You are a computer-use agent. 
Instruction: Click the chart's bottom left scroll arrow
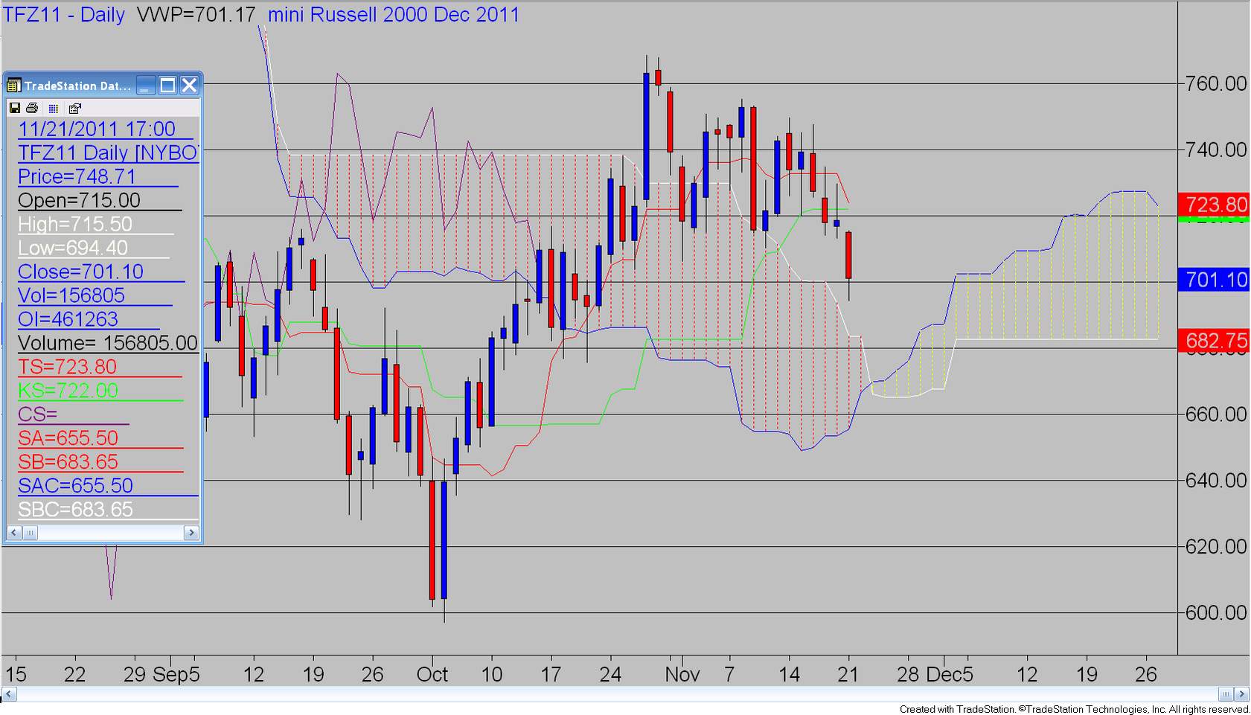pos(8,695)
